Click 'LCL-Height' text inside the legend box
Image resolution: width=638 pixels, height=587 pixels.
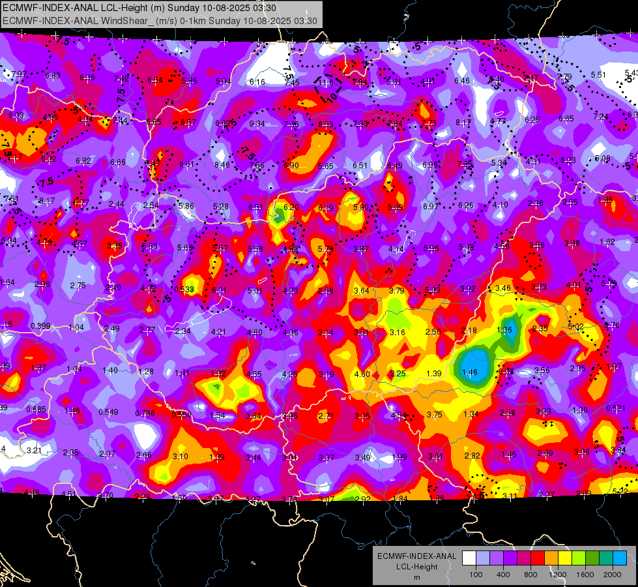417,567
